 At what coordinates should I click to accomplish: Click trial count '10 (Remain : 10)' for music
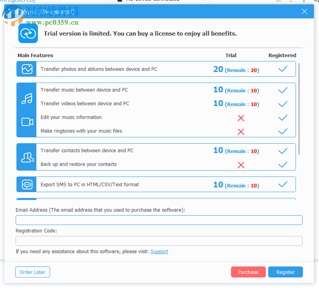pos(236,90)
